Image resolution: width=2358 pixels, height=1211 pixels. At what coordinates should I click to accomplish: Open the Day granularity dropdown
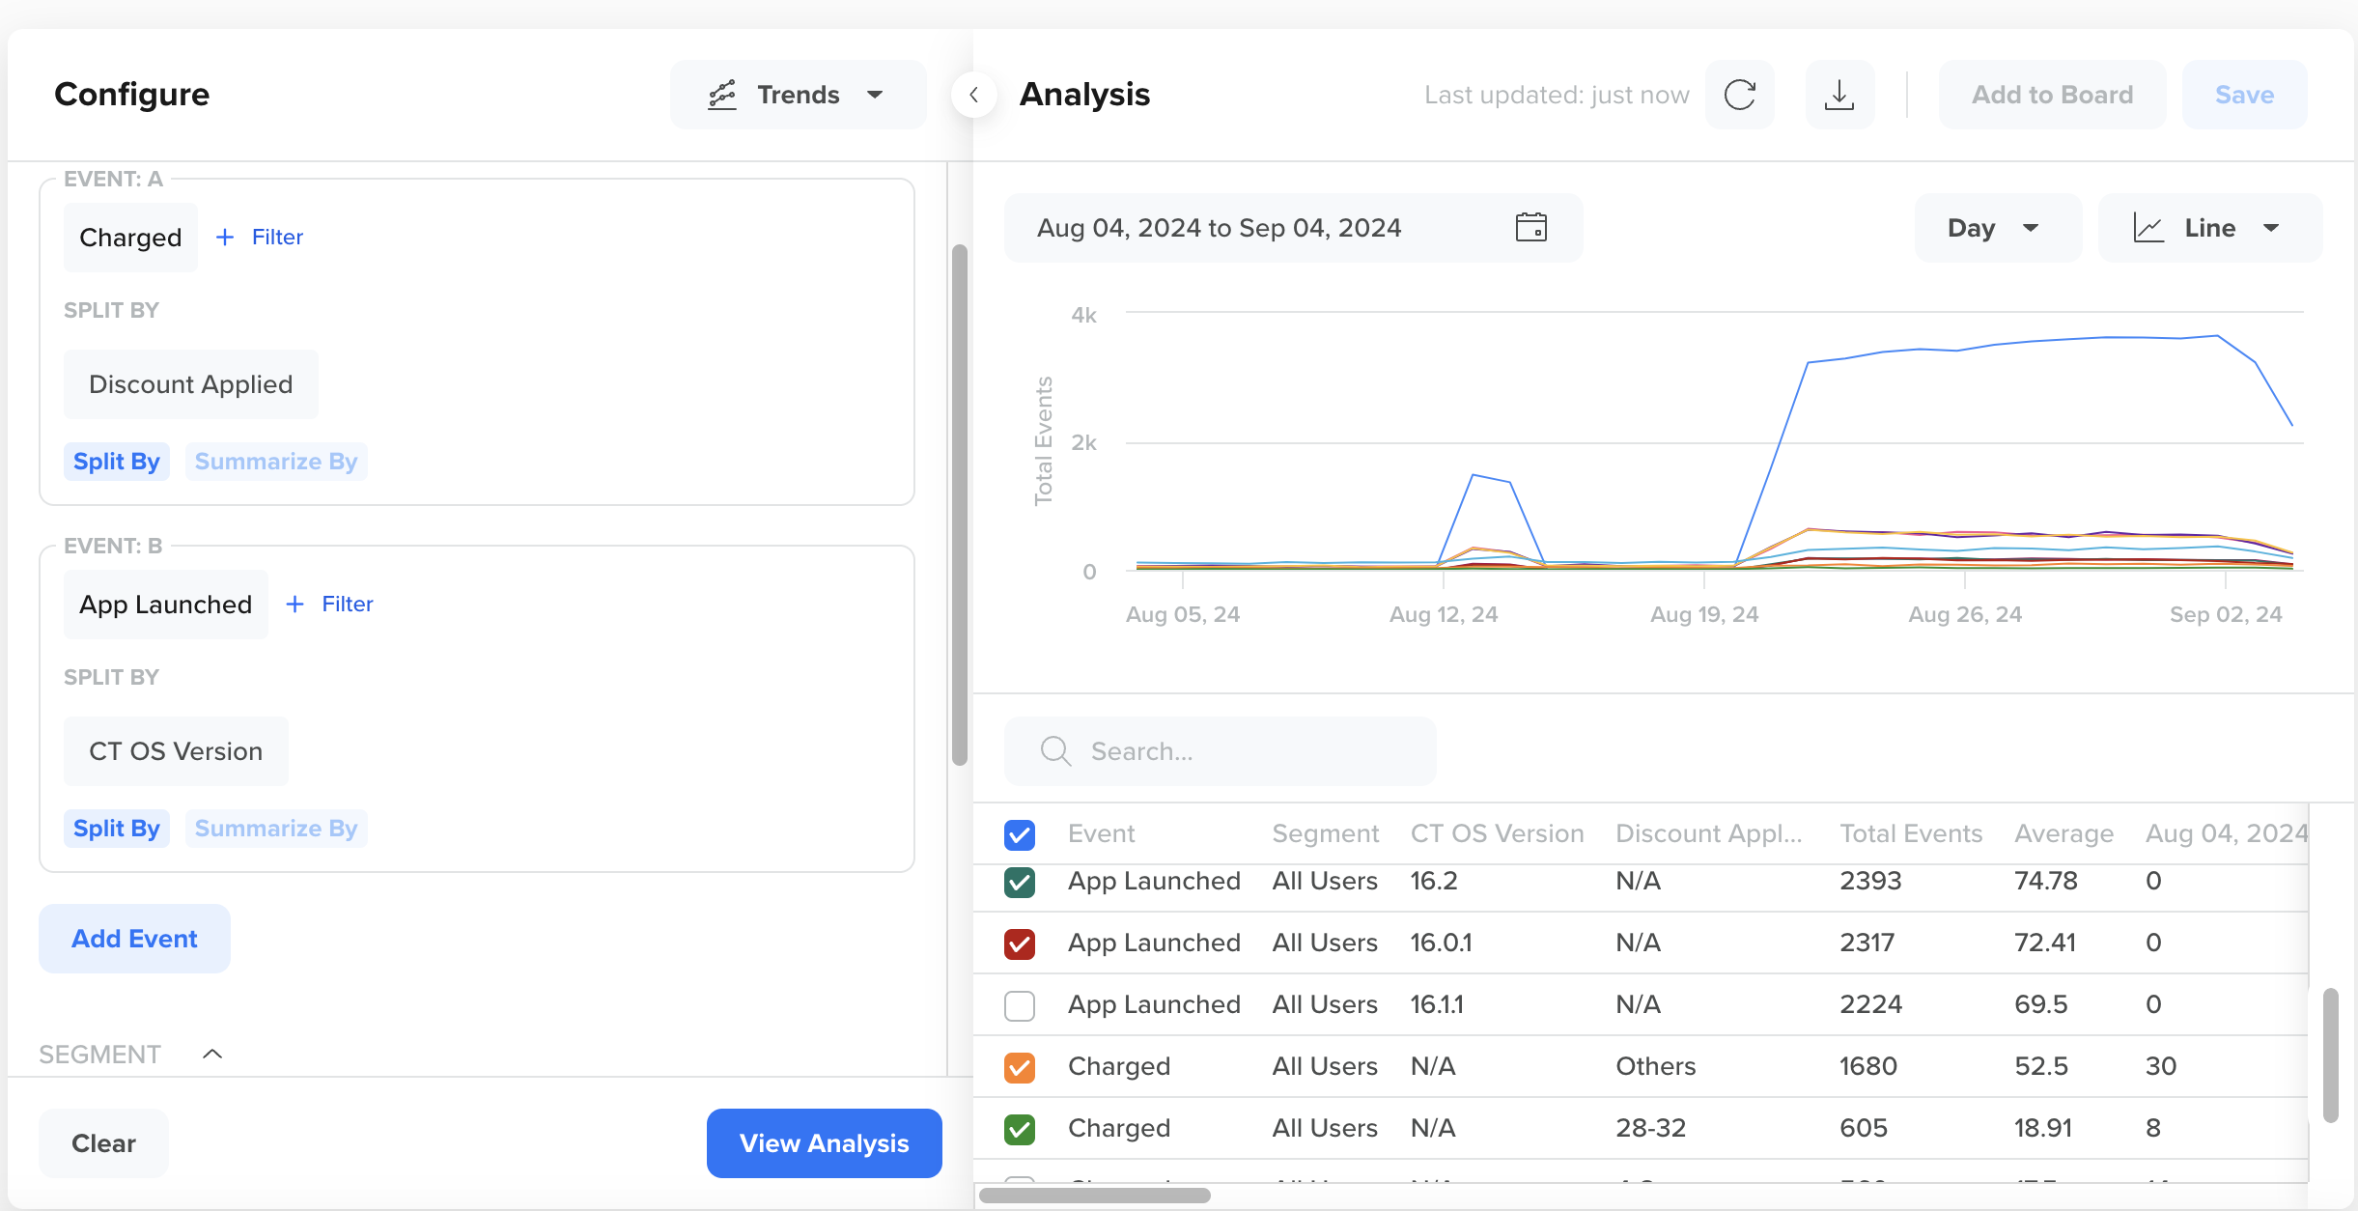[x=1995, y=228]
